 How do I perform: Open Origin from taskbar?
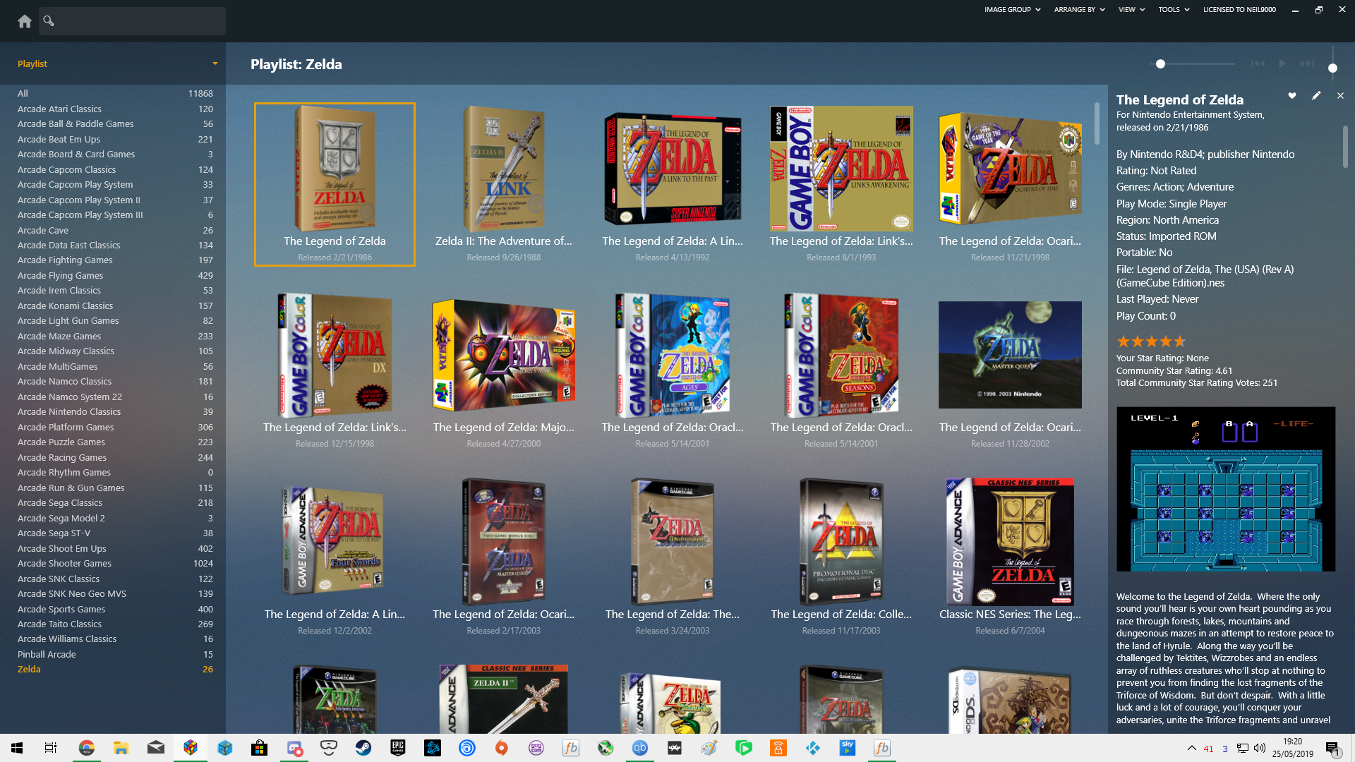[502, 748]
